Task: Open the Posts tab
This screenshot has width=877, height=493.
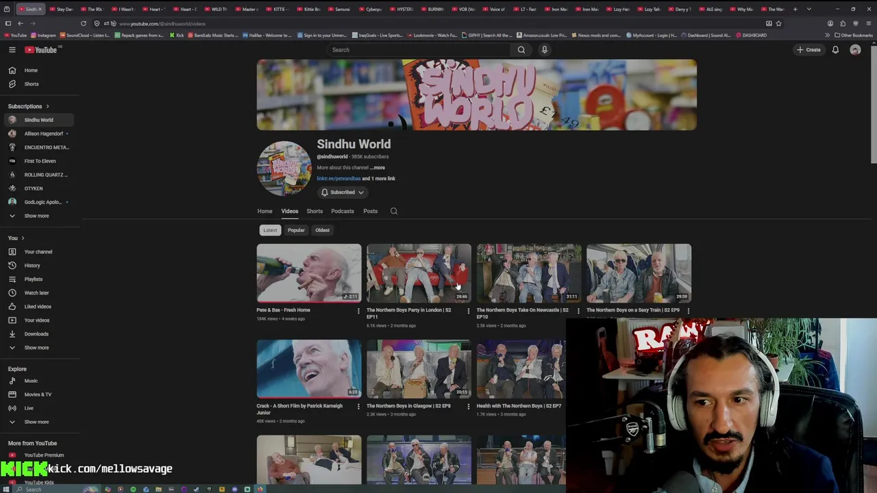Action: (x=370, y=211)
